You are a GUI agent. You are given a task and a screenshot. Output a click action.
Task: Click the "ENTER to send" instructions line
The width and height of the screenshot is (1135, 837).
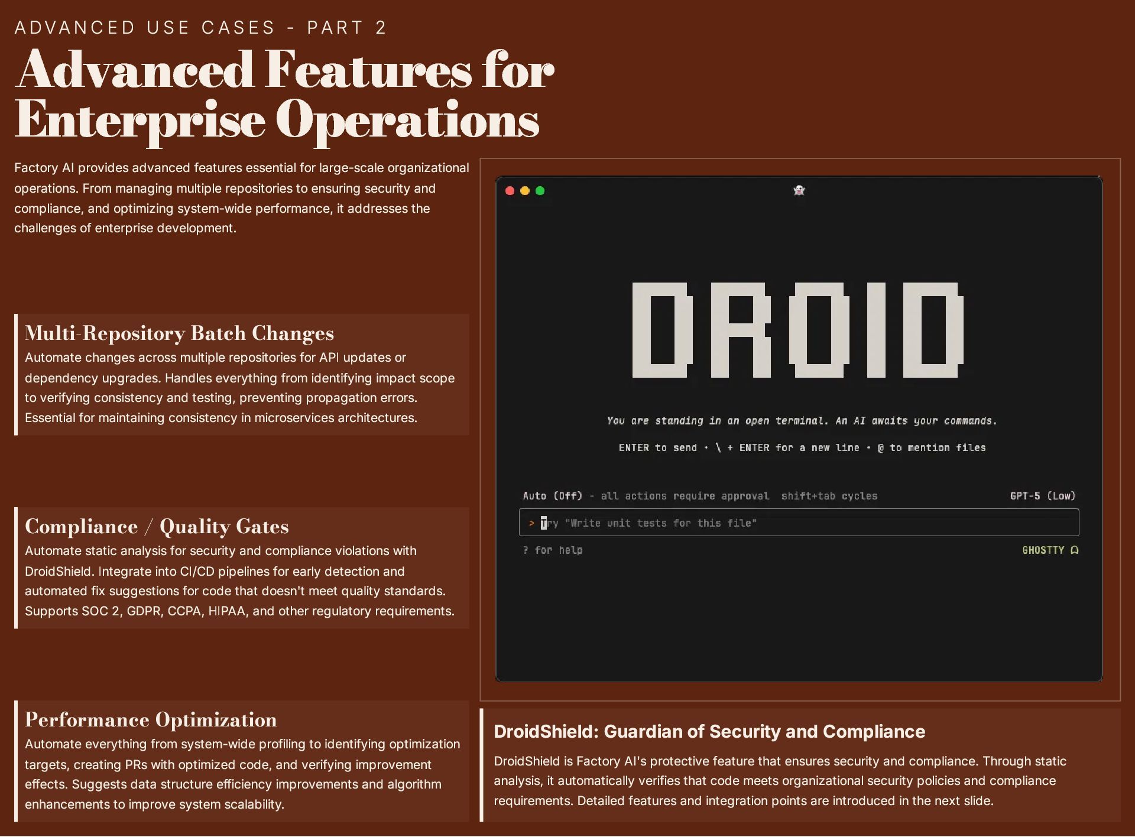[802, 448]
